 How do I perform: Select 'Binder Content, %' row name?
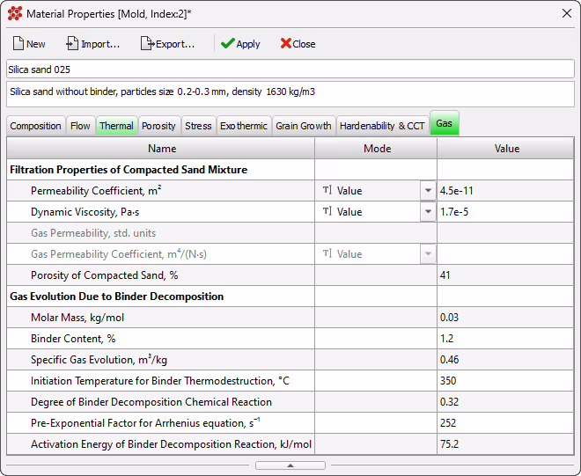[73, 339]
